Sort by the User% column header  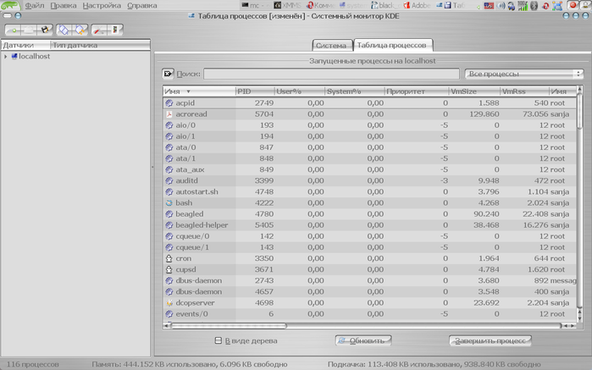coord(300,91)
